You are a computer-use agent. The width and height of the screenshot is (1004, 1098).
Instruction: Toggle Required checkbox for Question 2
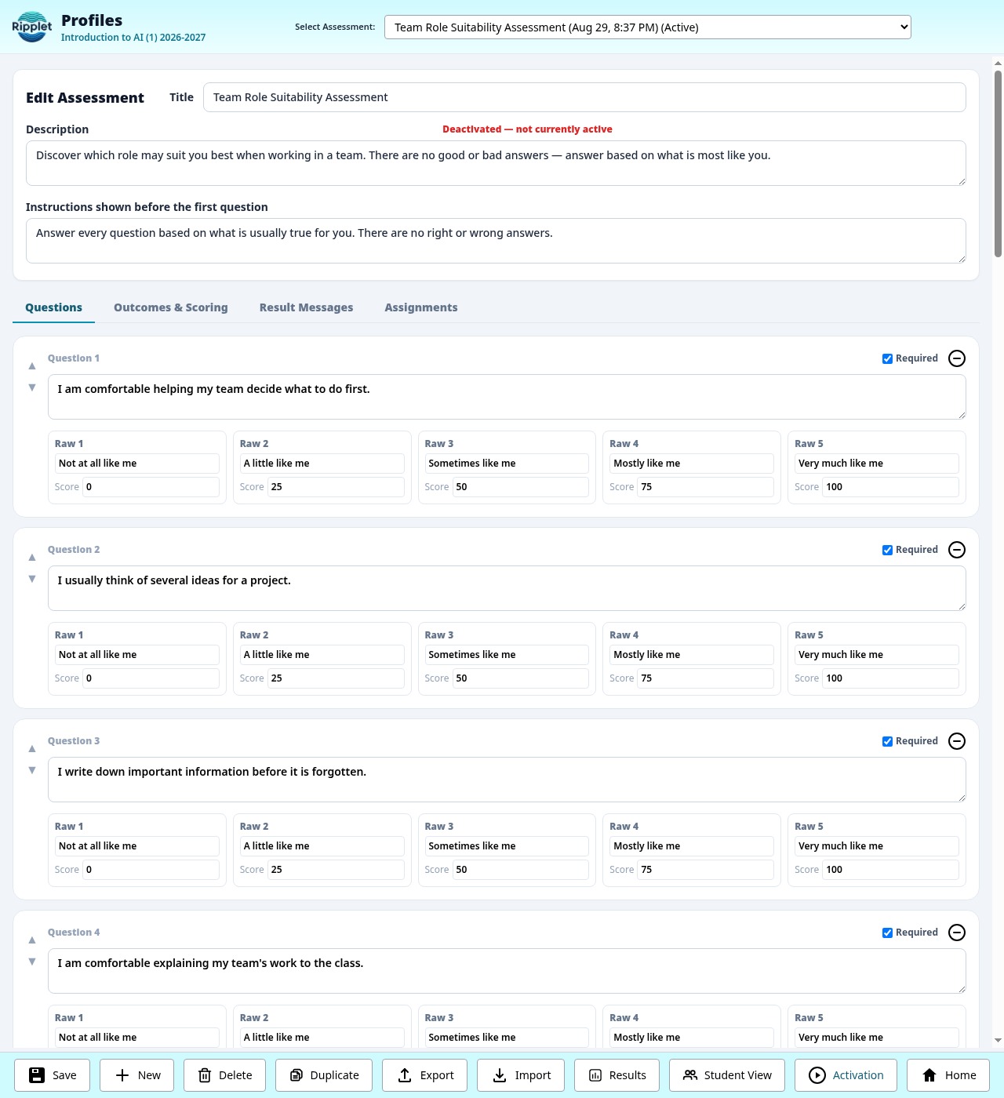point(887,550)
